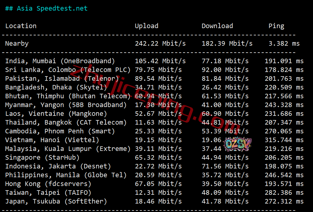
Task: Select Vietnam Hanoi ping 315.744 ms
Action: coord(284,140)
